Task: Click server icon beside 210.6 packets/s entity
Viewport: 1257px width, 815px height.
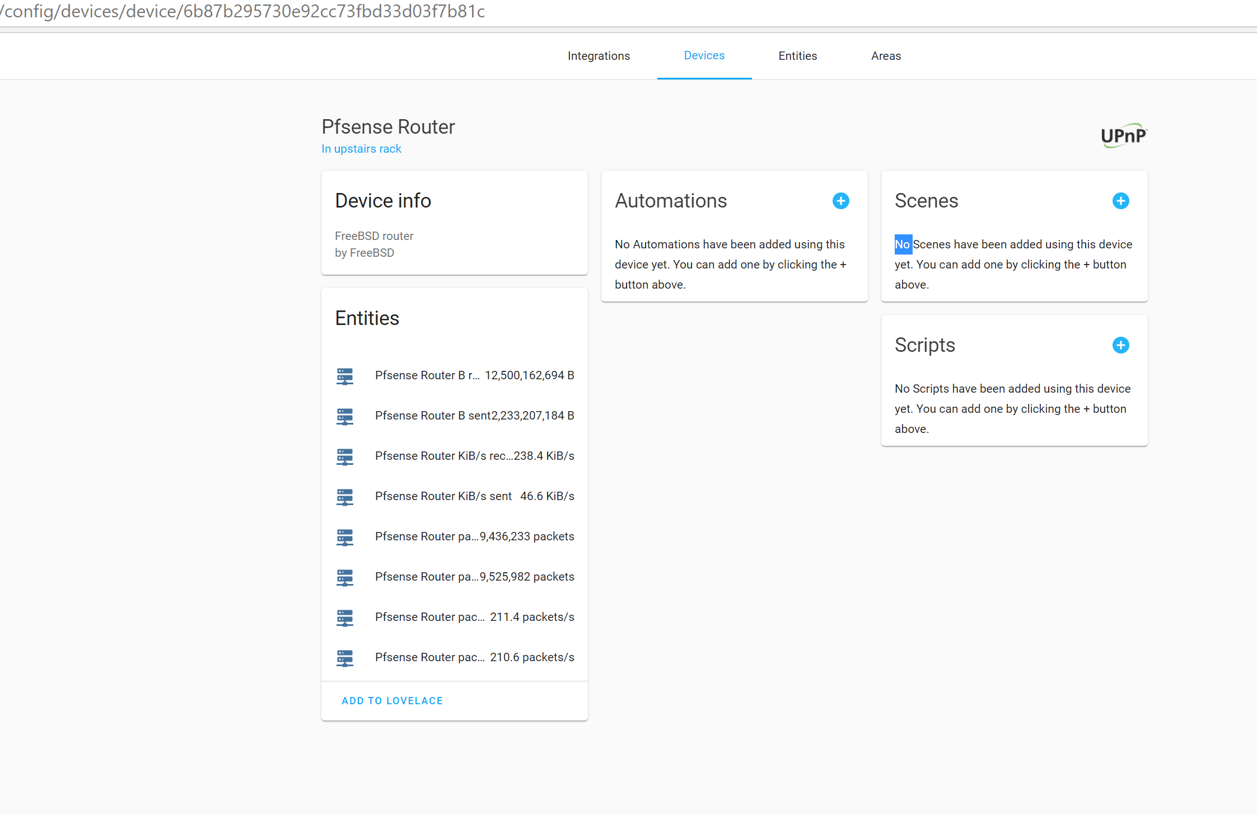Action: pyautogui.click(x=345, y=658)
